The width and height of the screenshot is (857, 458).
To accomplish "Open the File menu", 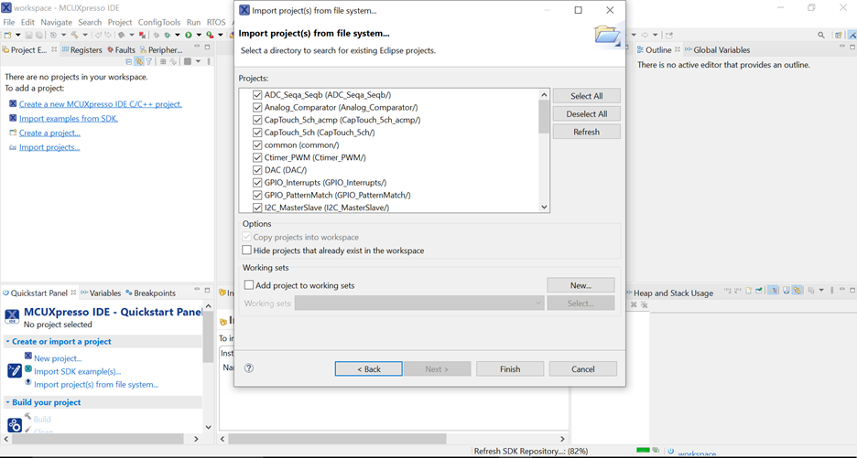I will point(9,22).
